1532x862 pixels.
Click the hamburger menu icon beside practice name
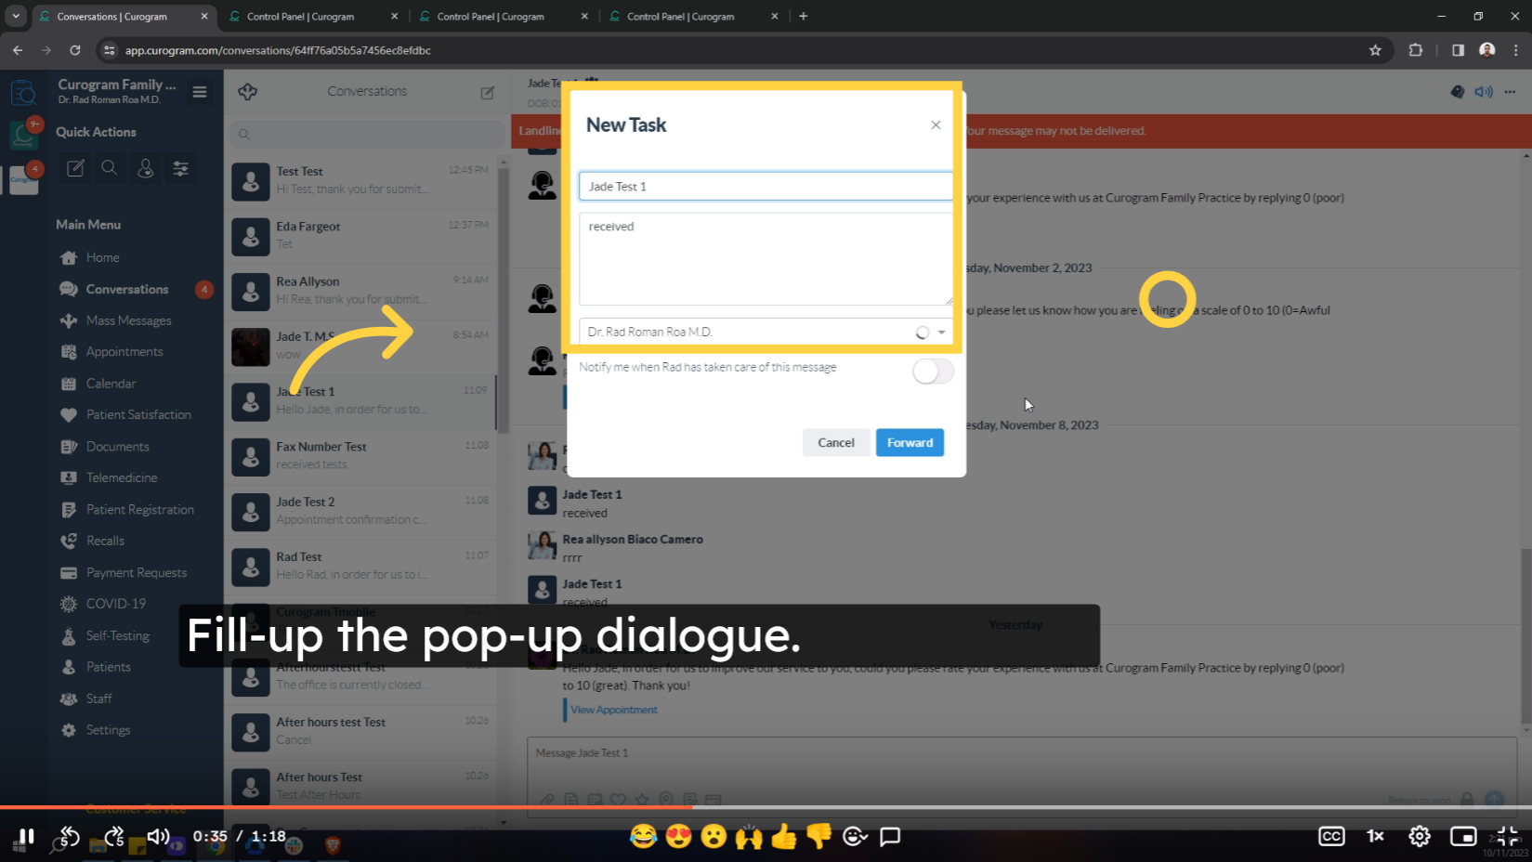[x=199, y=92]
